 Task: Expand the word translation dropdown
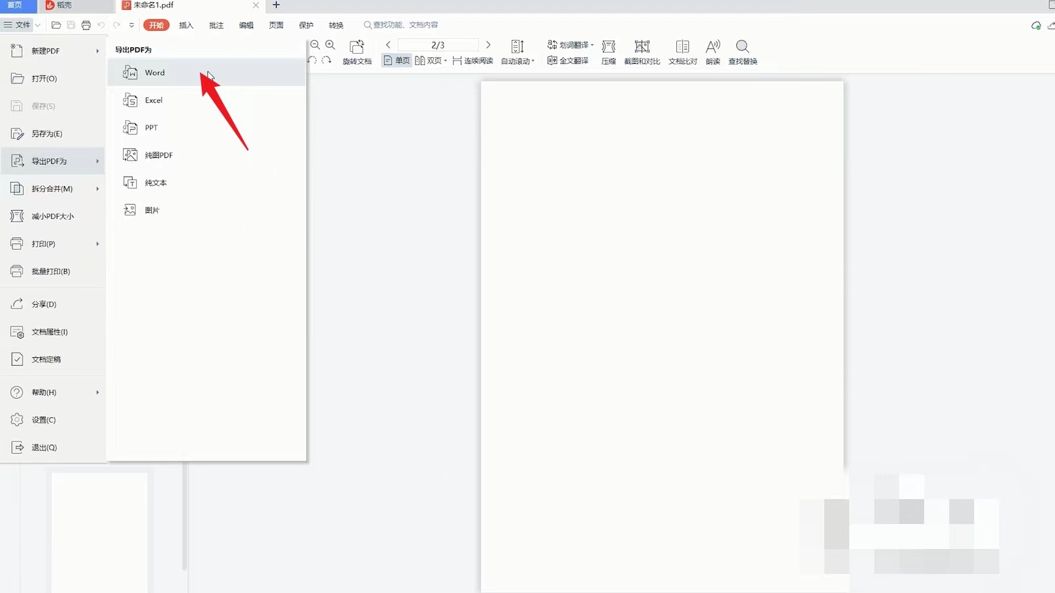pos(571,45)
